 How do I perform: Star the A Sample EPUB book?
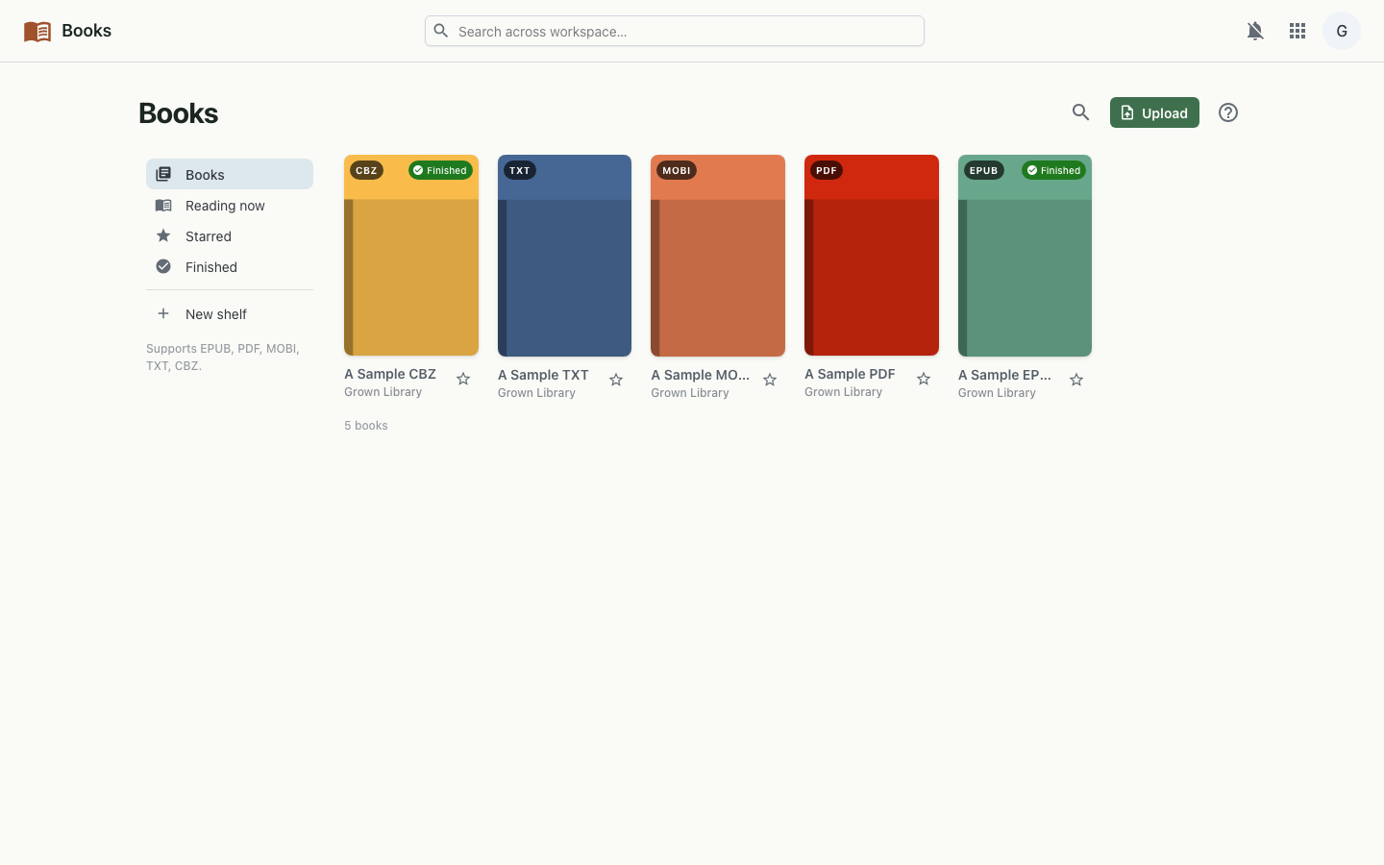pyautogui.click(x=1076, y=380)
